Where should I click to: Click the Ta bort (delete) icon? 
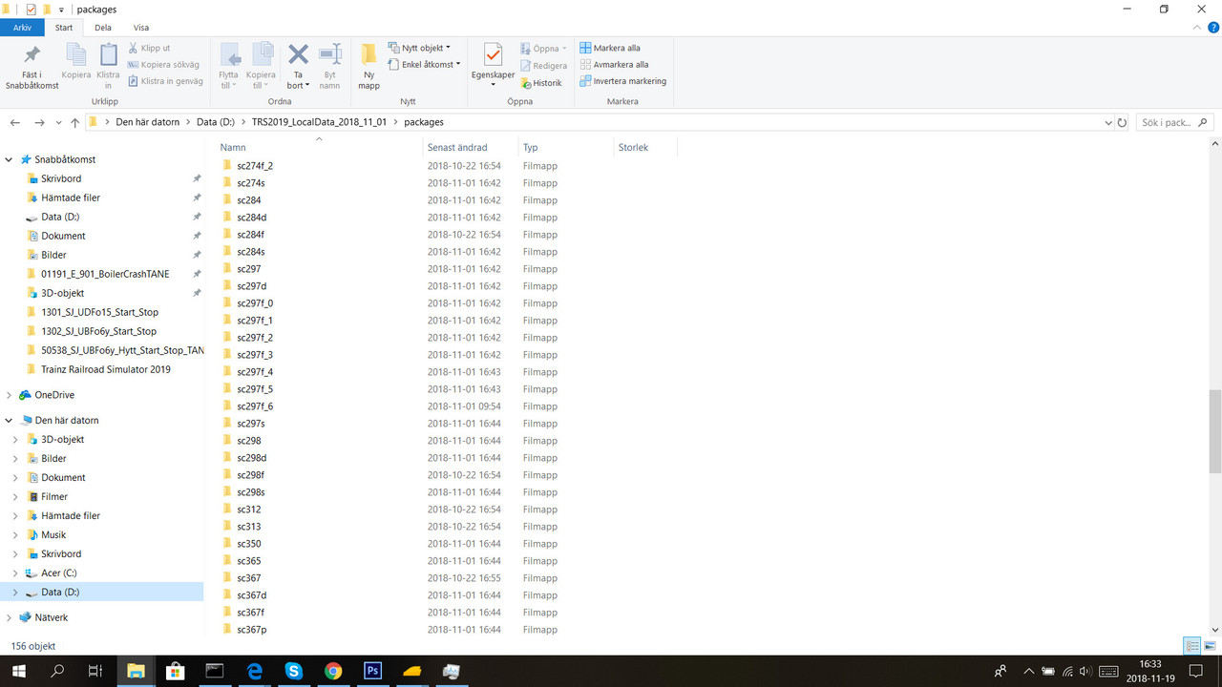coord(297,65)
